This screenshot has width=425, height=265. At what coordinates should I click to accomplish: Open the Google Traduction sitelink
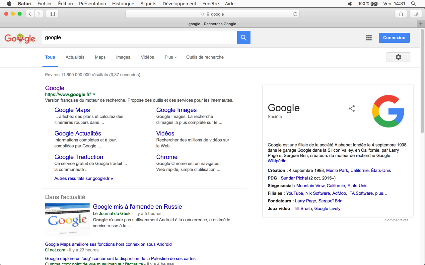click(x=79, y=157)
